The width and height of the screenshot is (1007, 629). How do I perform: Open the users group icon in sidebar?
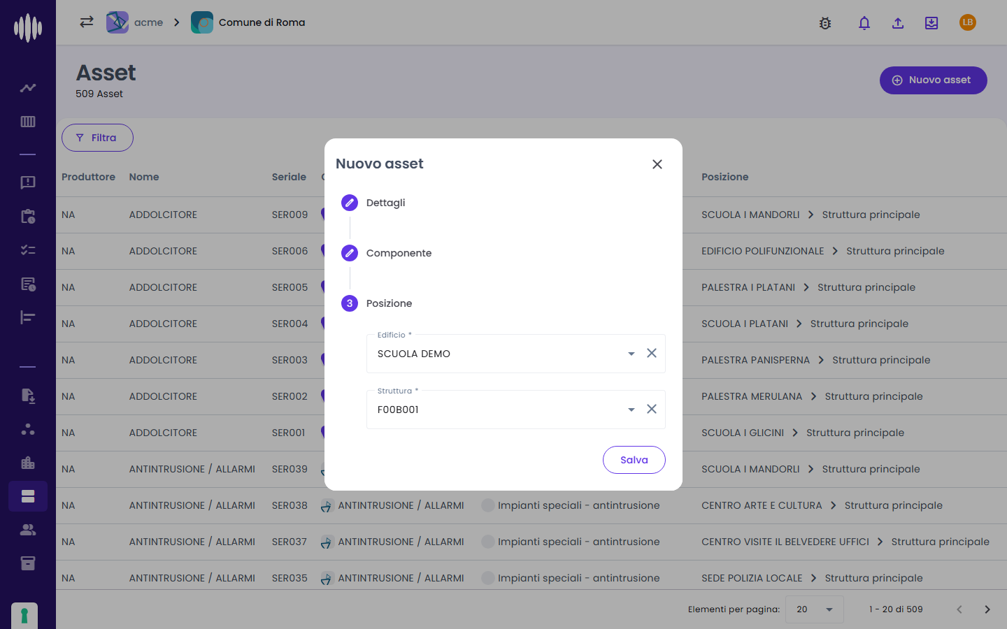tap(28, 530)
